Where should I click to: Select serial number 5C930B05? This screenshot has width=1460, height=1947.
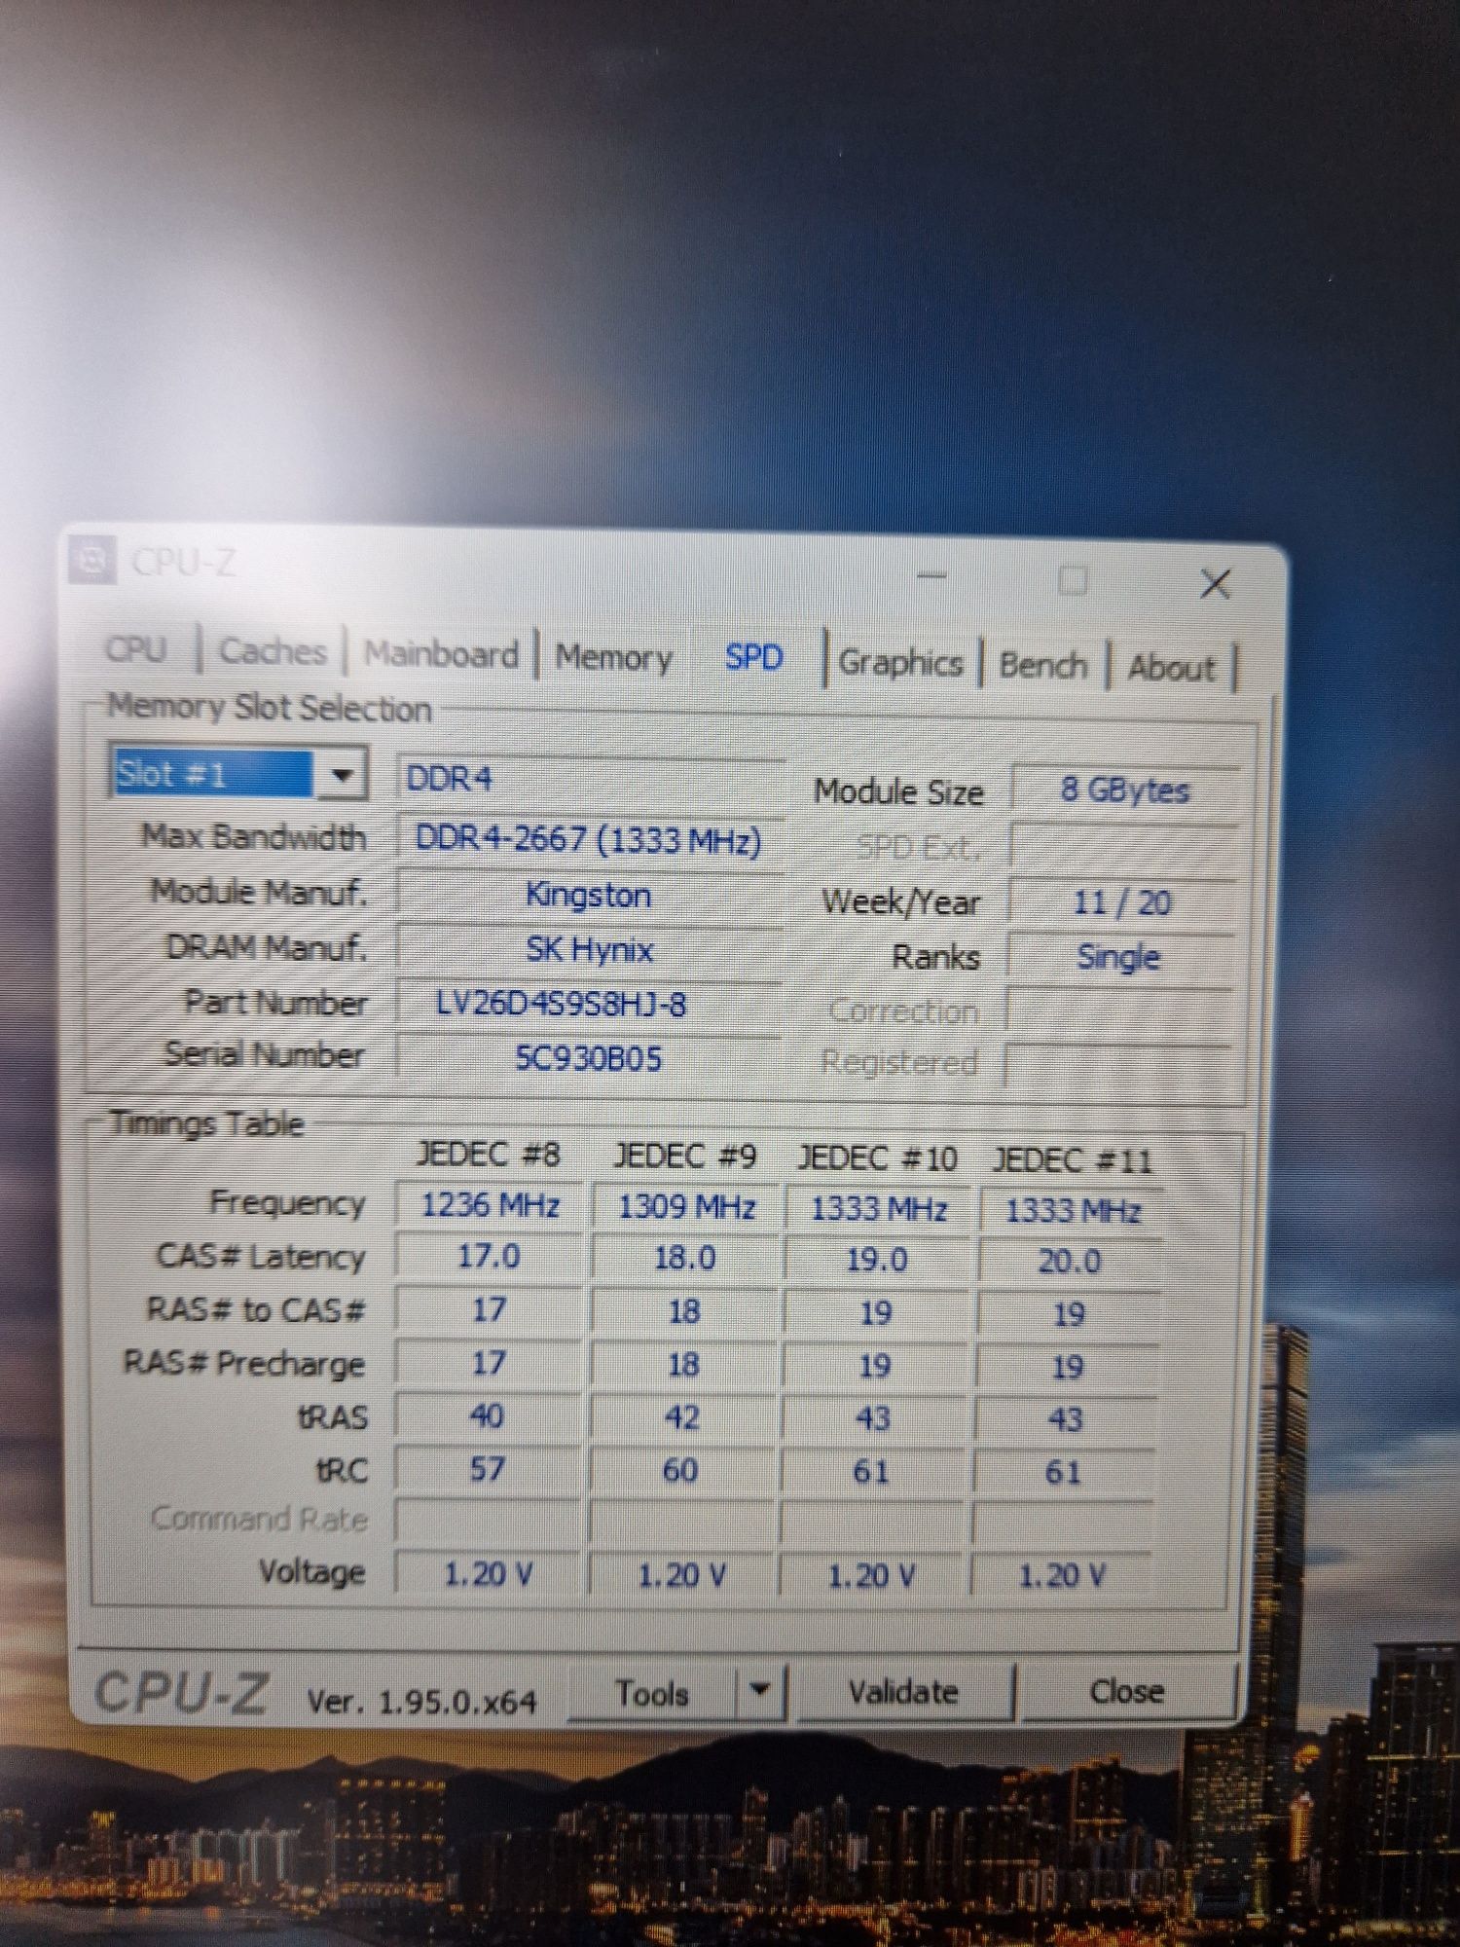tap(589, 1058)
